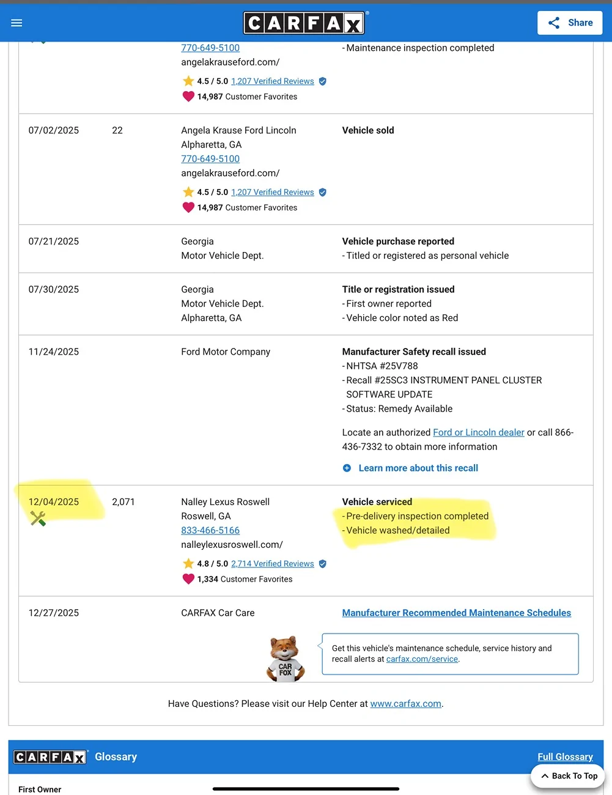Expand Learn more about this recall
The height and width of the screenshot is (795, 612).
coord(418,468)
